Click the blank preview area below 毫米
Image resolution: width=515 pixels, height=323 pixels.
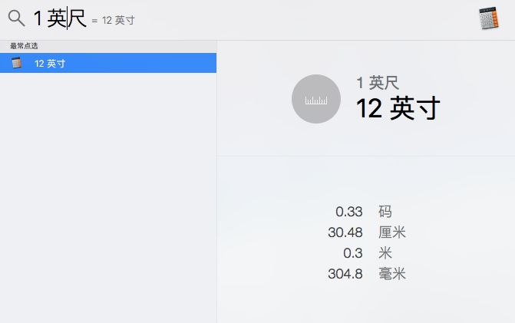(x=366, y=303)
